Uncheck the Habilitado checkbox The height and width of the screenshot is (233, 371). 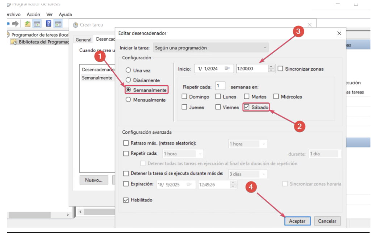coord(126,200)
